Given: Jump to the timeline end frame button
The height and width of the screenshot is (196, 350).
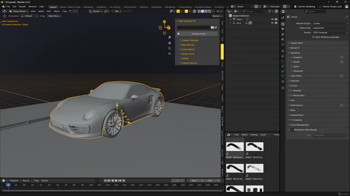Looking at the screenshot, I should tap(124, 181).
